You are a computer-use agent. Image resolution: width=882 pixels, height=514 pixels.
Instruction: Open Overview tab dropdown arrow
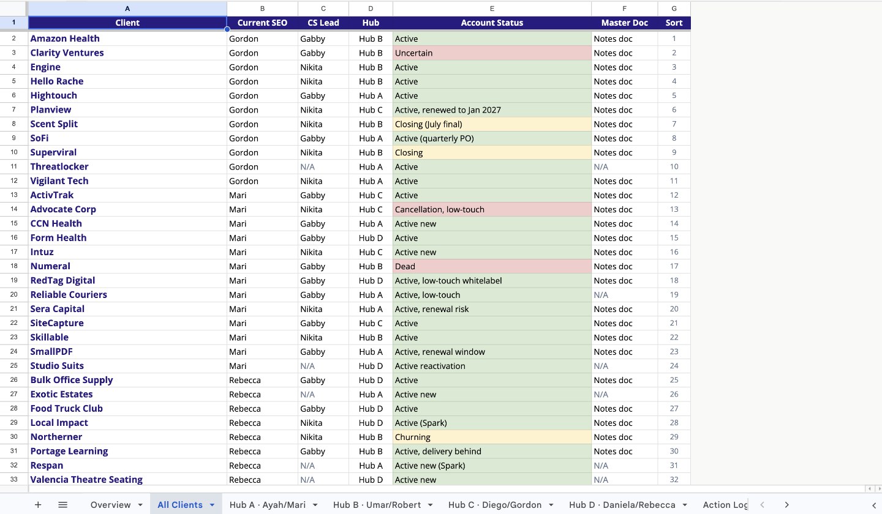(x=140, y=505)
